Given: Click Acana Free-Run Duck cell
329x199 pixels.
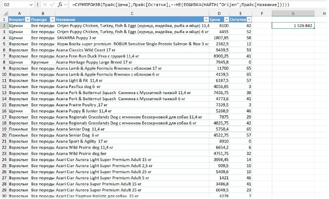Looking at the screenshot, I should (x=132, y=56).
